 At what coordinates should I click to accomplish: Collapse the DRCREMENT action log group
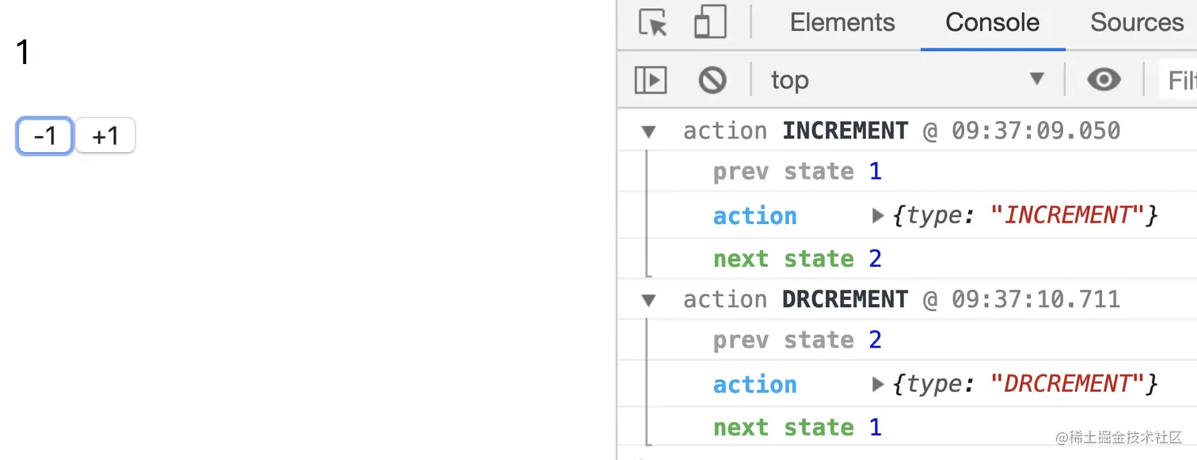pos(649,300)
